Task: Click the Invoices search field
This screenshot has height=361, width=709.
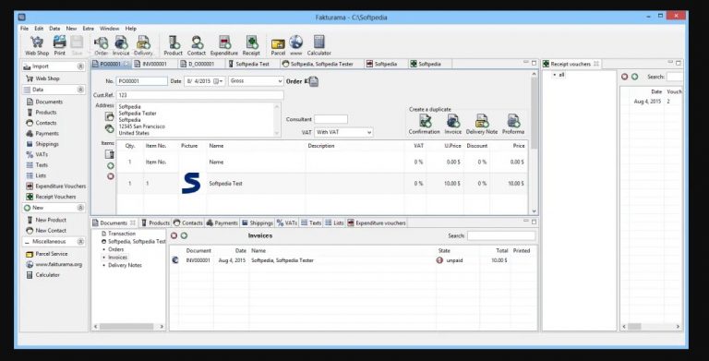Action: (501, 235)
